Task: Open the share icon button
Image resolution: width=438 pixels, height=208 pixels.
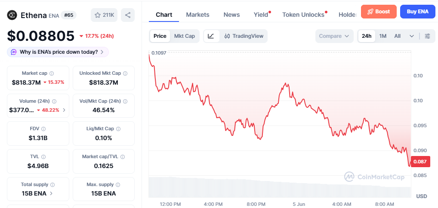Action: click(x=128, y=15)
